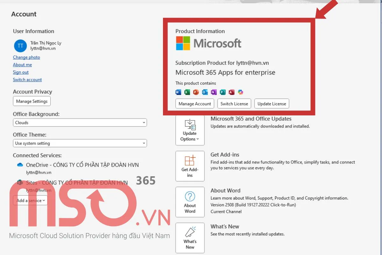The image size is (382, 255).
Task: Click the Switch account link
Action: pos(27,80)
